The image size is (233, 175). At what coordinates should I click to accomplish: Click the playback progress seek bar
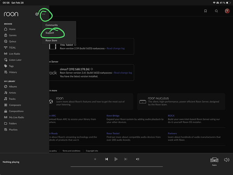coord(116,166)
